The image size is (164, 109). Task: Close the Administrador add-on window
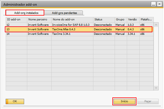click(x=159, y=4)
